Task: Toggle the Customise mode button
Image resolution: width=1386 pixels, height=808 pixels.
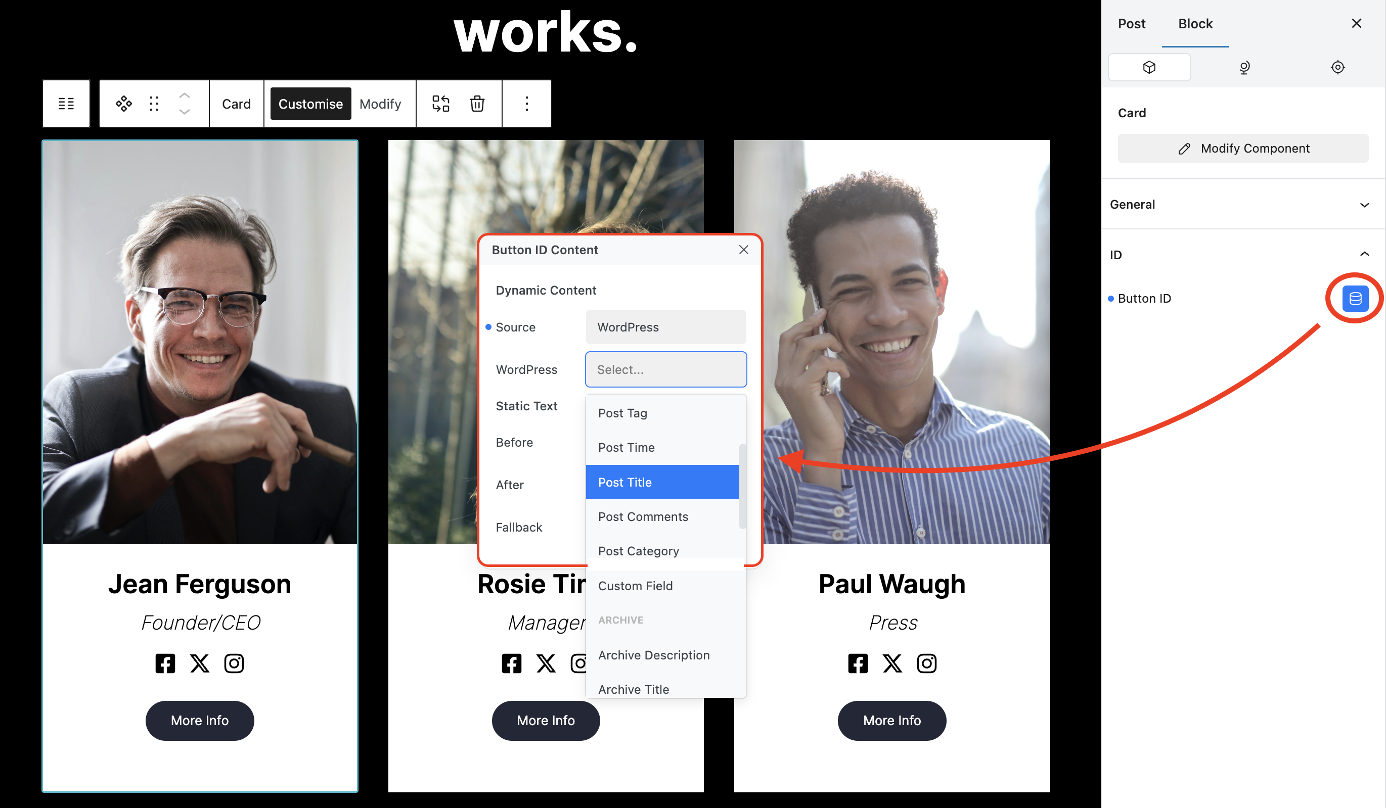Action: pos(310,103)
